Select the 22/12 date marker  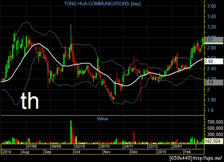click(153, 146)
